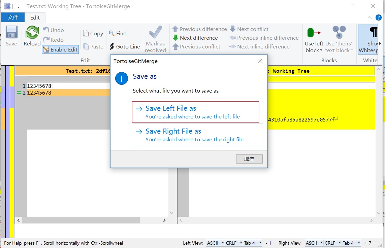Open Left View Tab 4 dropdown
Screen dimensions: 385x248
pyautogui.click(x=253, y=243)
